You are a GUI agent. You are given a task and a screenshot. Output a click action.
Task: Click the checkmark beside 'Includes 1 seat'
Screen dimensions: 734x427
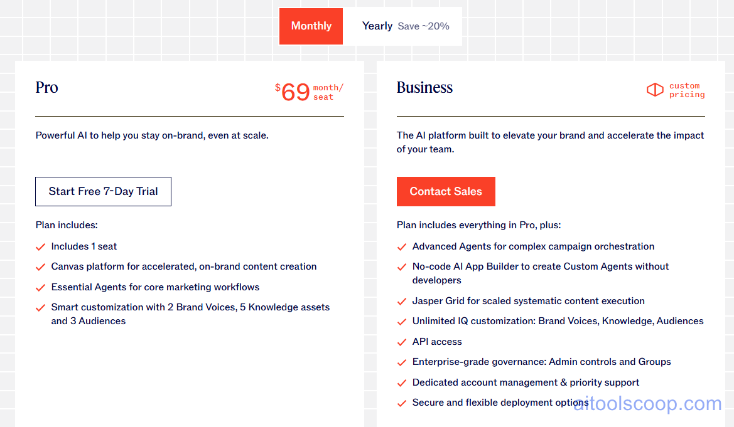tap(40, 246)
